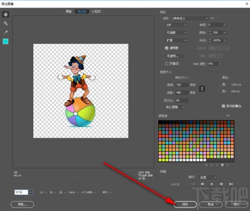Map selected colors to transparent icon
Viewport: 250px width, 211px height.
click(x=206, y=165)
